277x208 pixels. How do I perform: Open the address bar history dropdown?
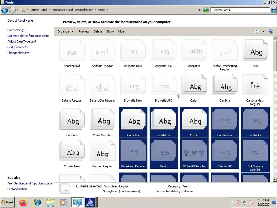pyautogui.click(x=199, y=10)
